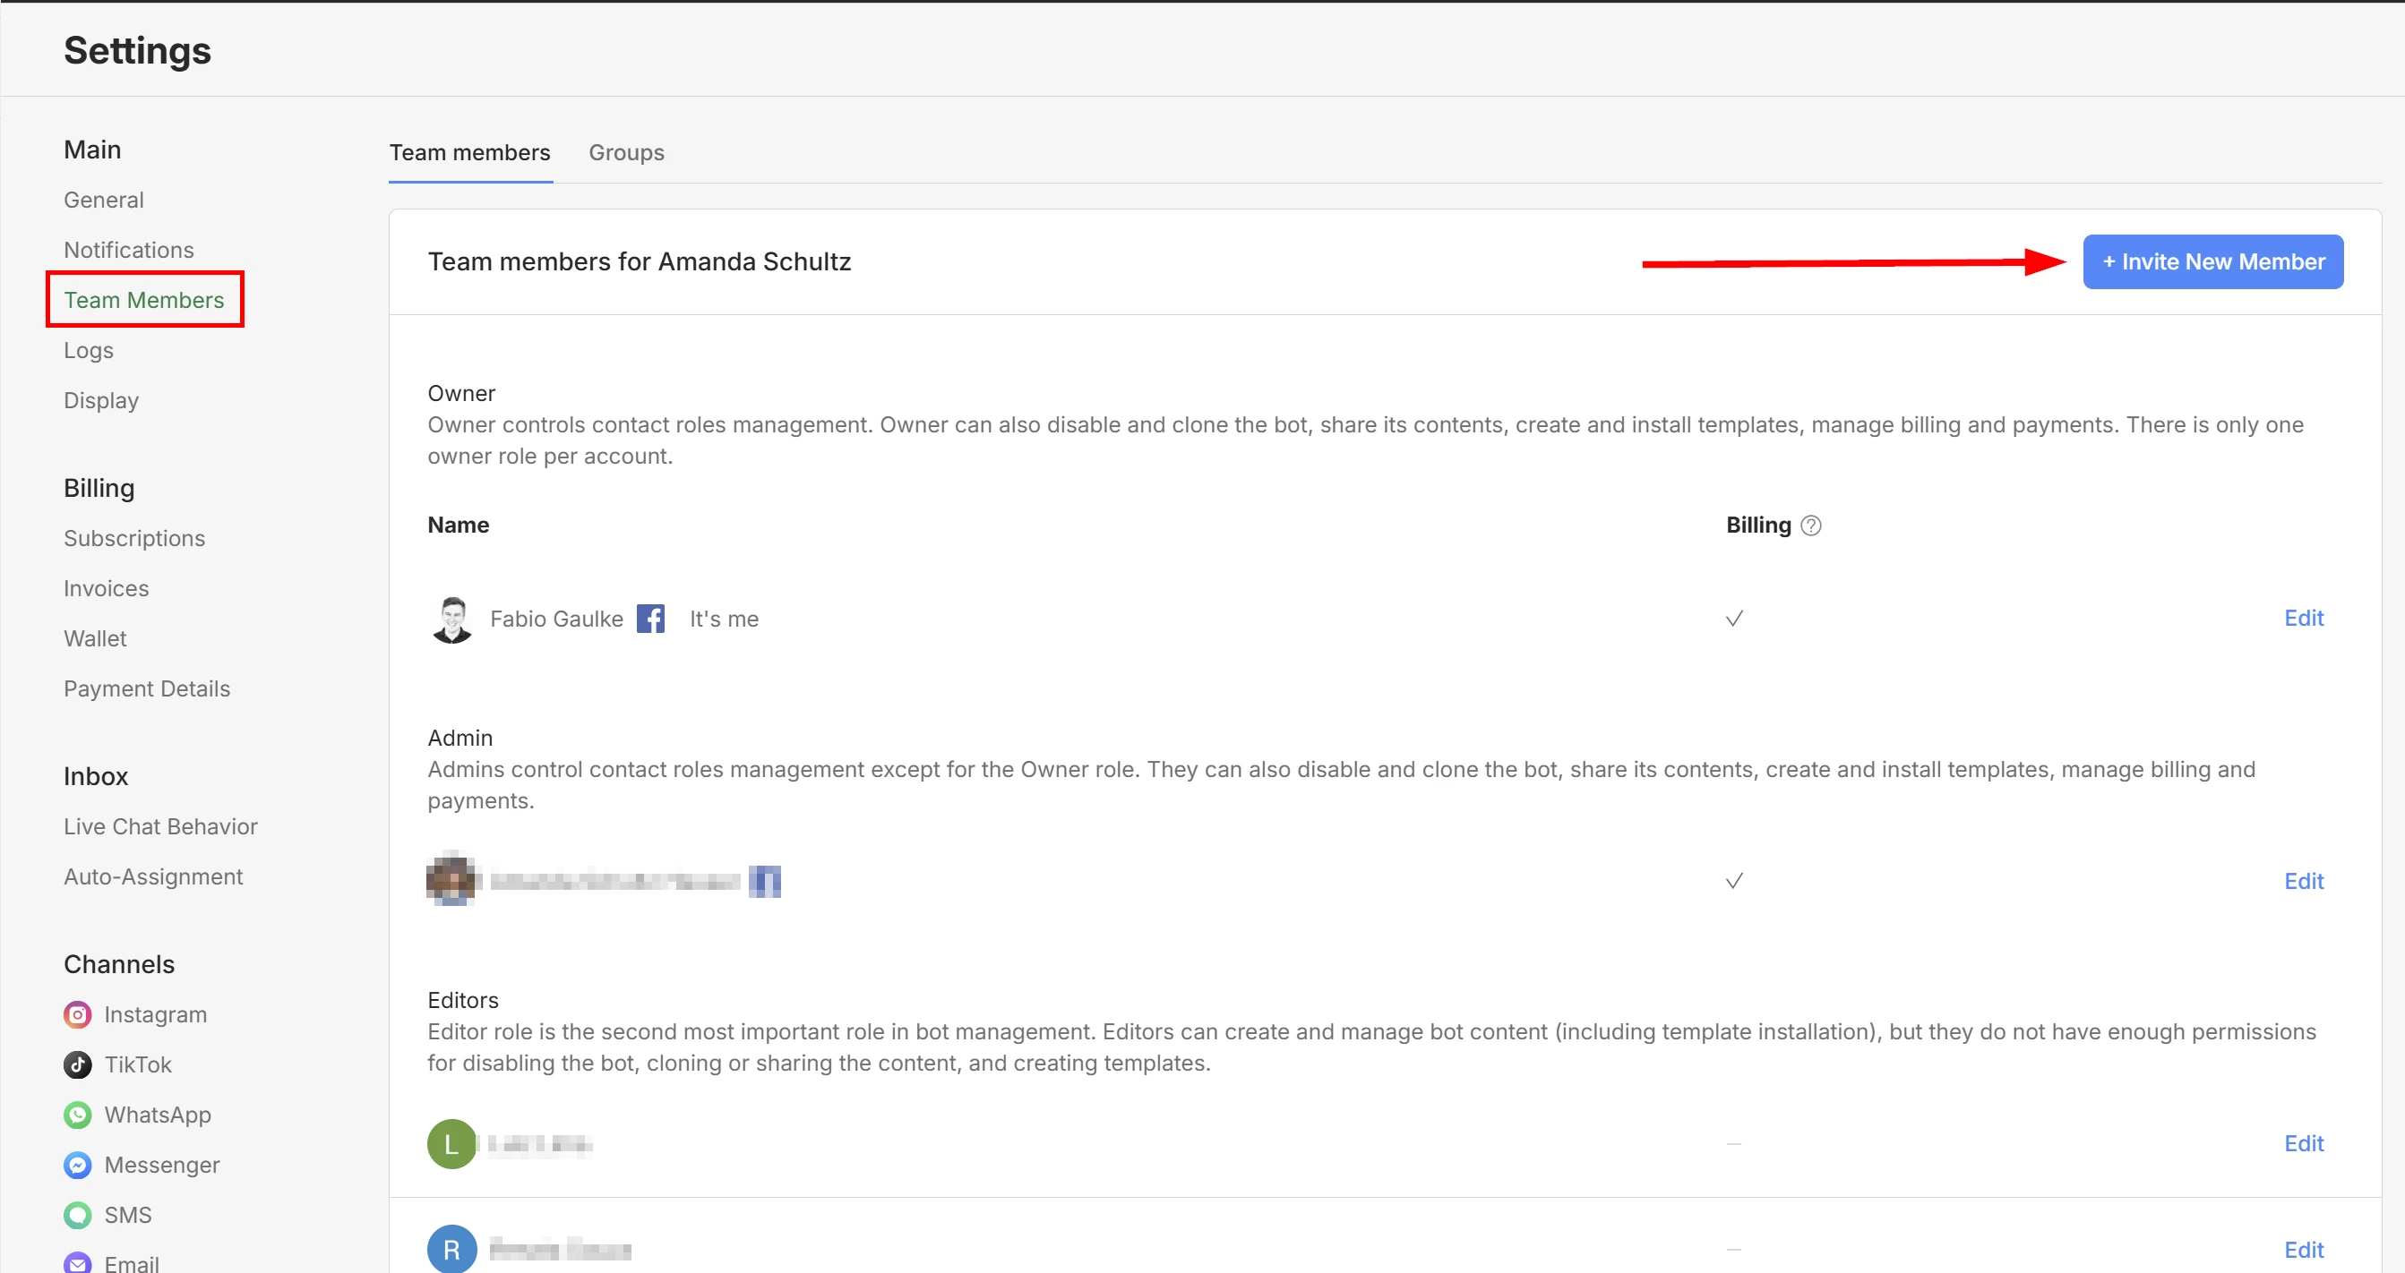Select the WhatsApp channel icon
This screenshot has width=2405, height=1273.
coord(78,1115)
